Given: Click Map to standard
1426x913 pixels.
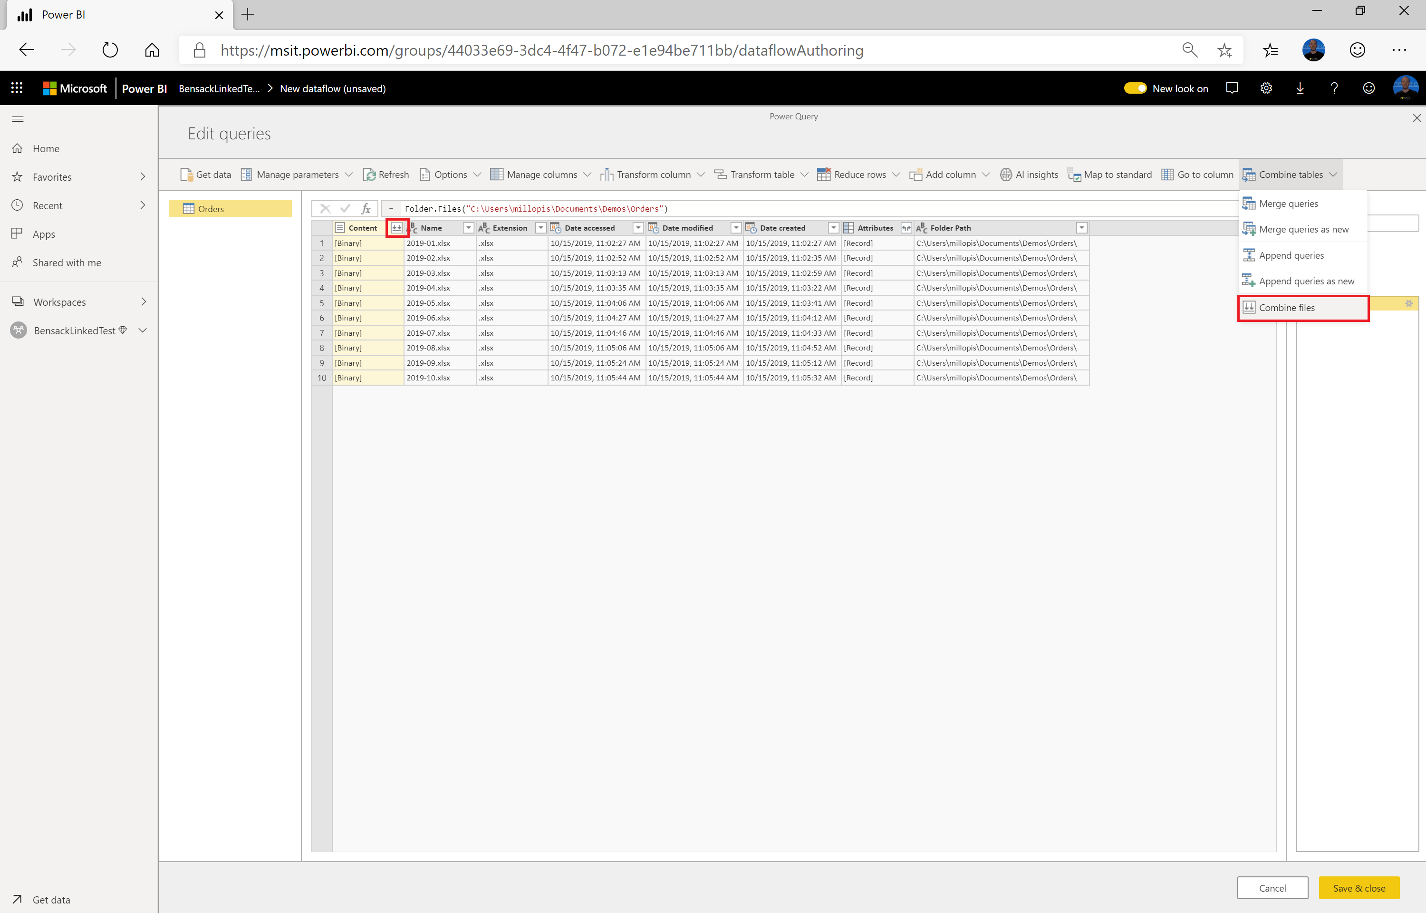Looking at the screenshot, I should 1109,175.
